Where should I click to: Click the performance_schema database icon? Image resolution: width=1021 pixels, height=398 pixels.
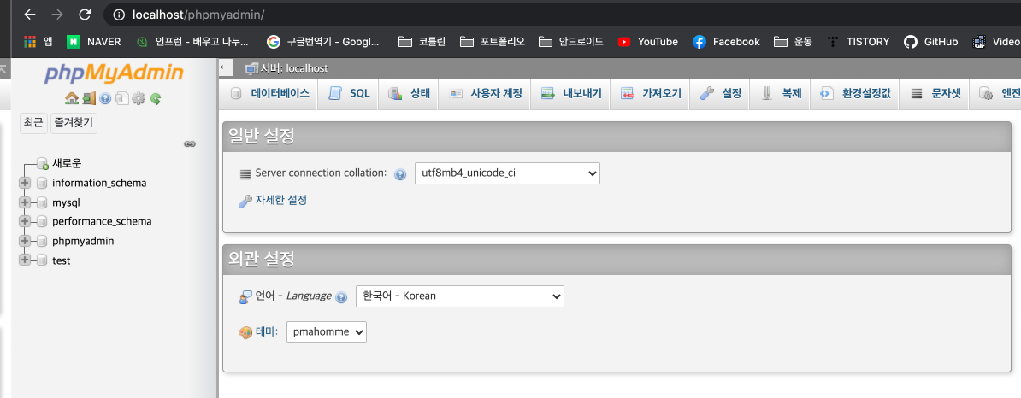click(42, 221)
